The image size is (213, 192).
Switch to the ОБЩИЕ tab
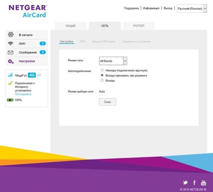click(x=71, y=26)
